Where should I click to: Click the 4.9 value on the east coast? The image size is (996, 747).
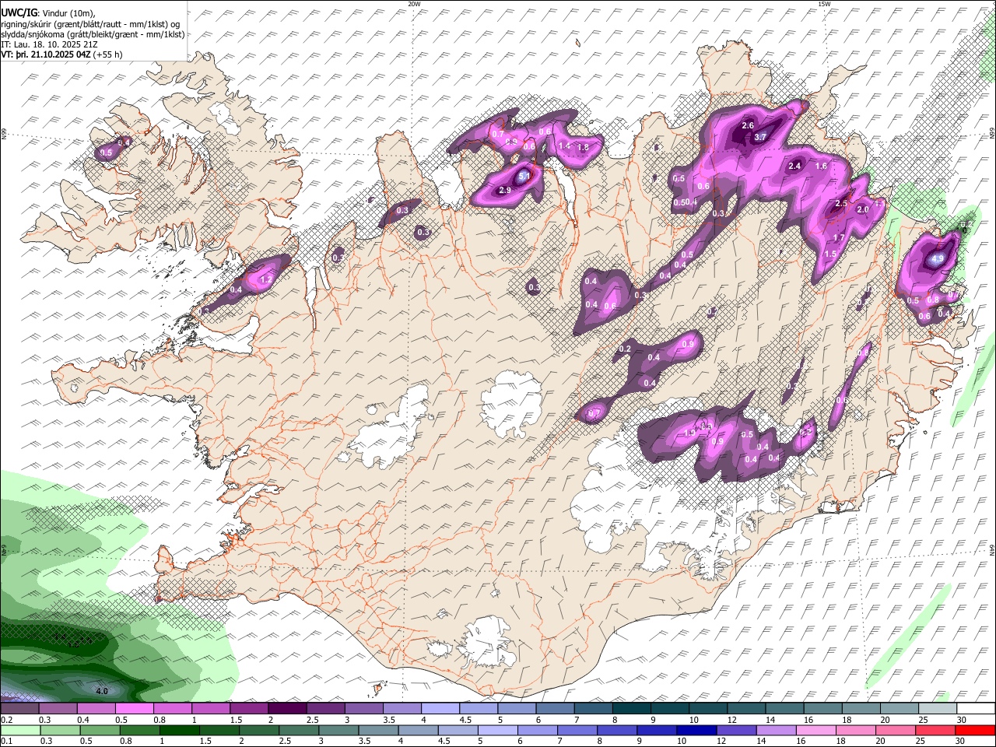tap(938, 259)
